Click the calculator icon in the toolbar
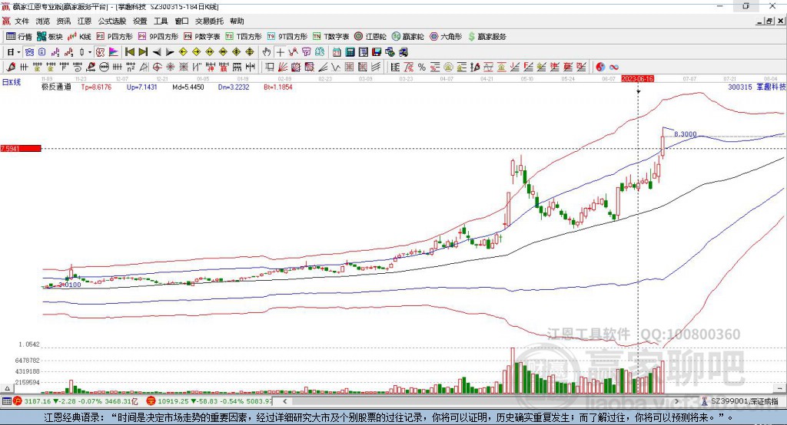Screen dimensions: 787x425 pos(350,51)
